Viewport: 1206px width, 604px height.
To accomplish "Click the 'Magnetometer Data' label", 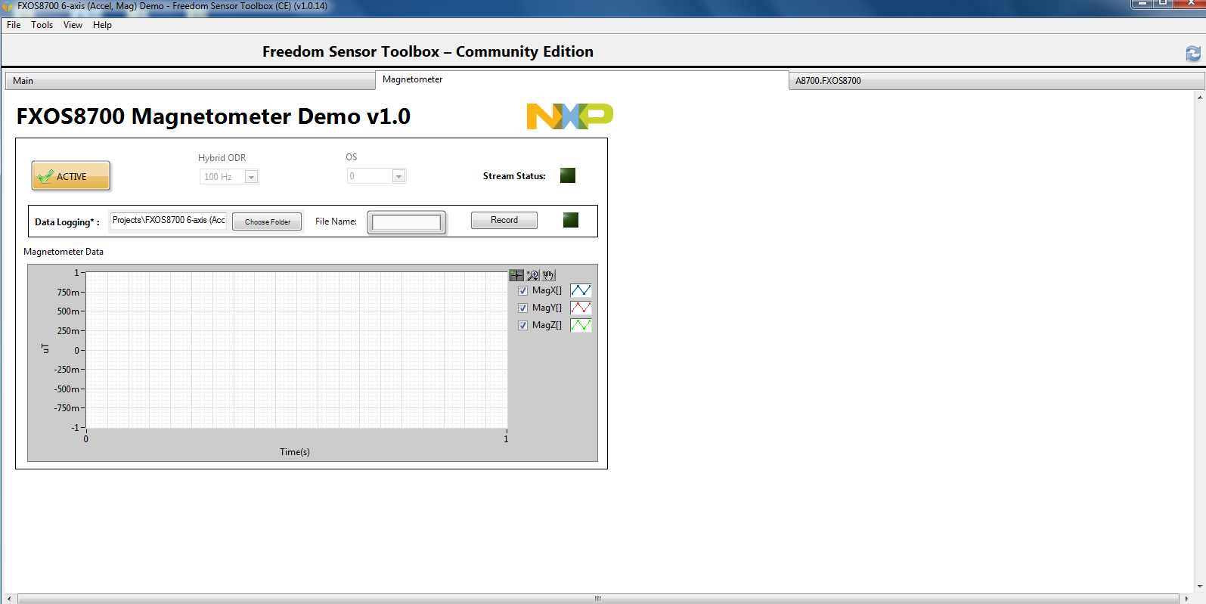I will [x=64, y=252].
